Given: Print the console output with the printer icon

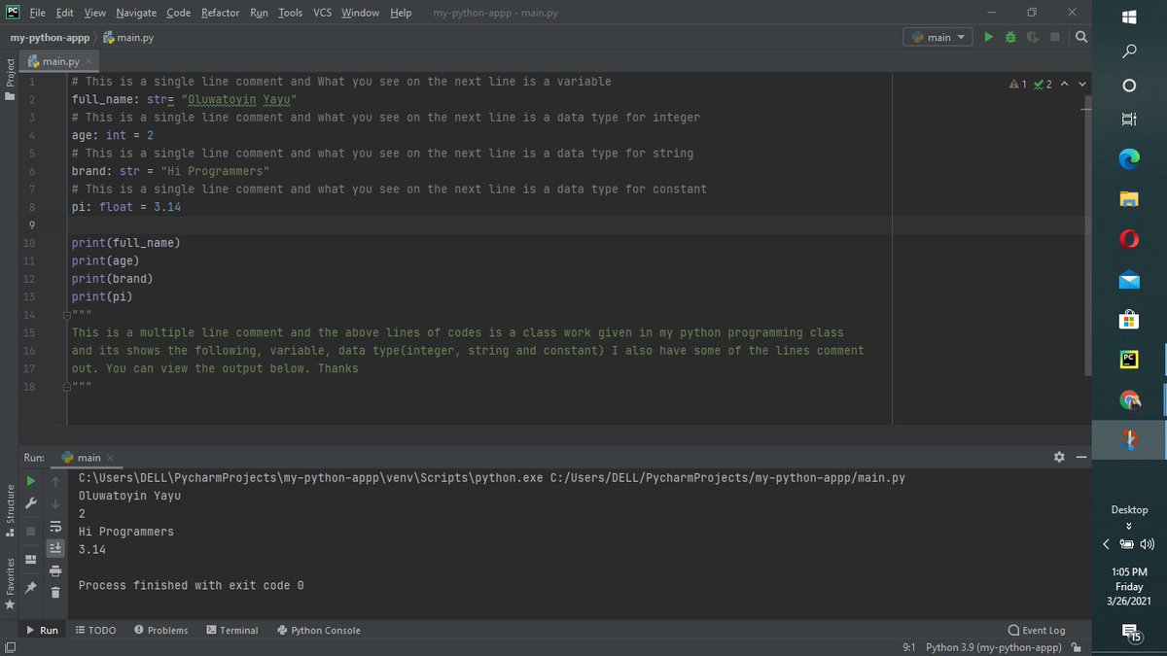Looking at the screenshot, I should [55, 571].
